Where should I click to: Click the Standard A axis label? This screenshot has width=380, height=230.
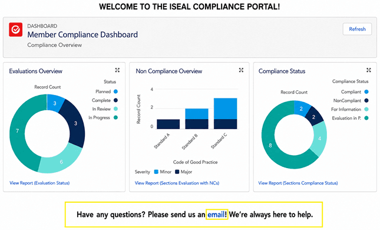[x=161, y=141]
